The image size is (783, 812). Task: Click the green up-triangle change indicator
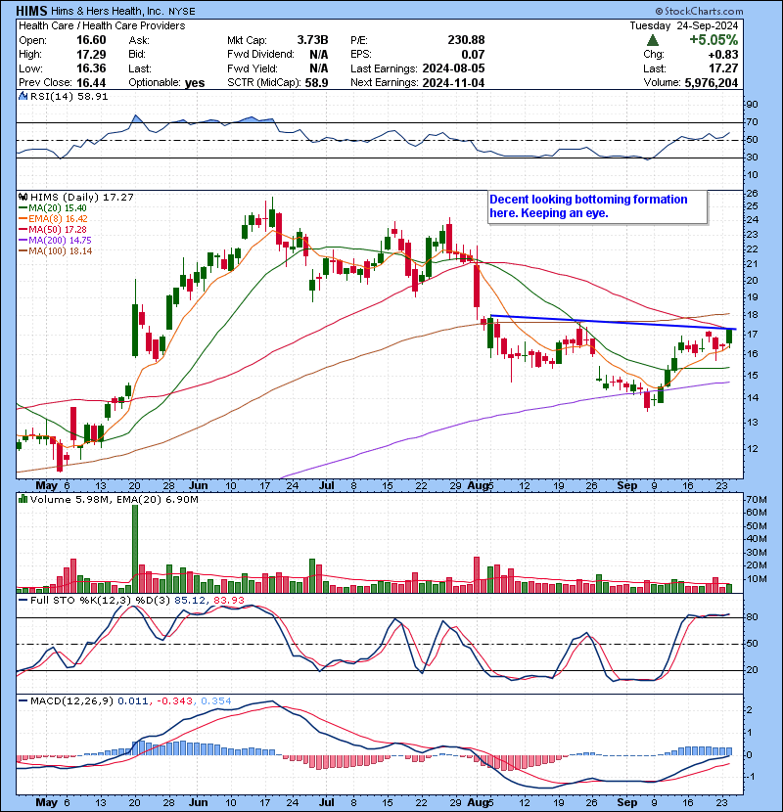[x=653, y=40]
